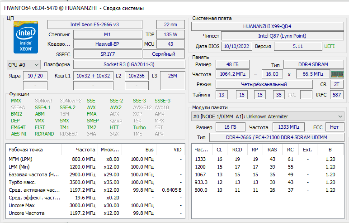Click the Четырёхканальный memory mode field
The width and height of the screenshot is (349, 223).
264,84
